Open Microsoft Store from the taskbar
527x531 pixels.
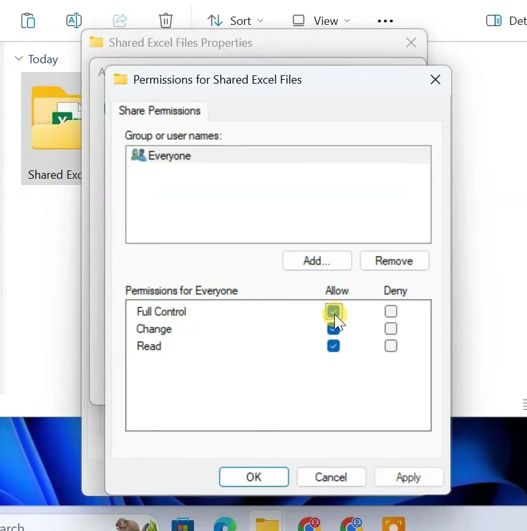coord(182,524)
